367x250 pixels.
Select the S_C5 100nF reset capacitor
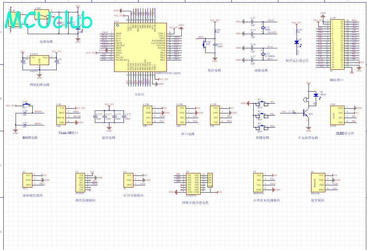pos(215,44)
